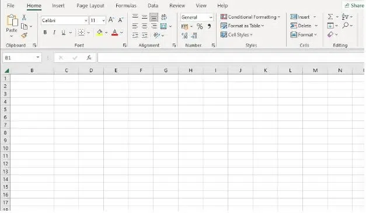Increase font size with larger A
This screenshot has width=366, height=213.
tap(111, 20)
